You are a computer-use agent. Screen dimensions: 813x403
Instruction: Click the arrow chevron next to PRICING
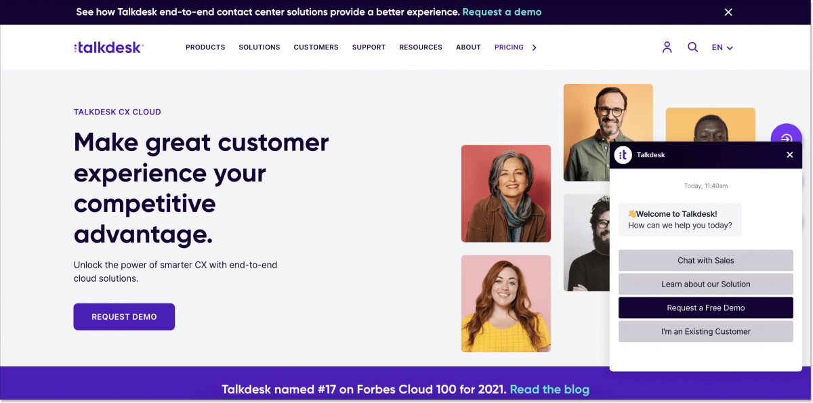(x=534, y=47)
